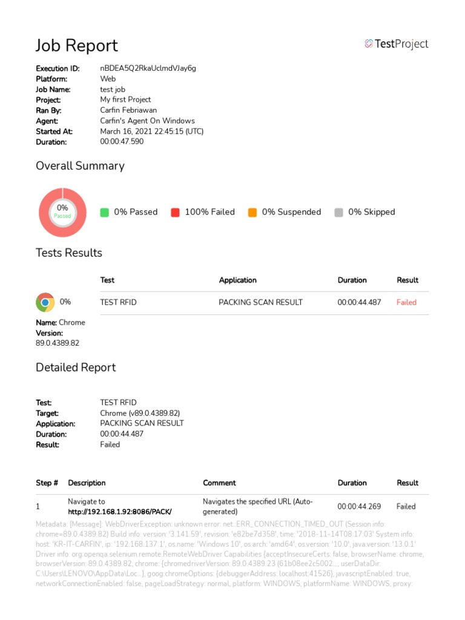Click step number 1
The width and height of the screenshot is (465, 620).
pos(38,507)
